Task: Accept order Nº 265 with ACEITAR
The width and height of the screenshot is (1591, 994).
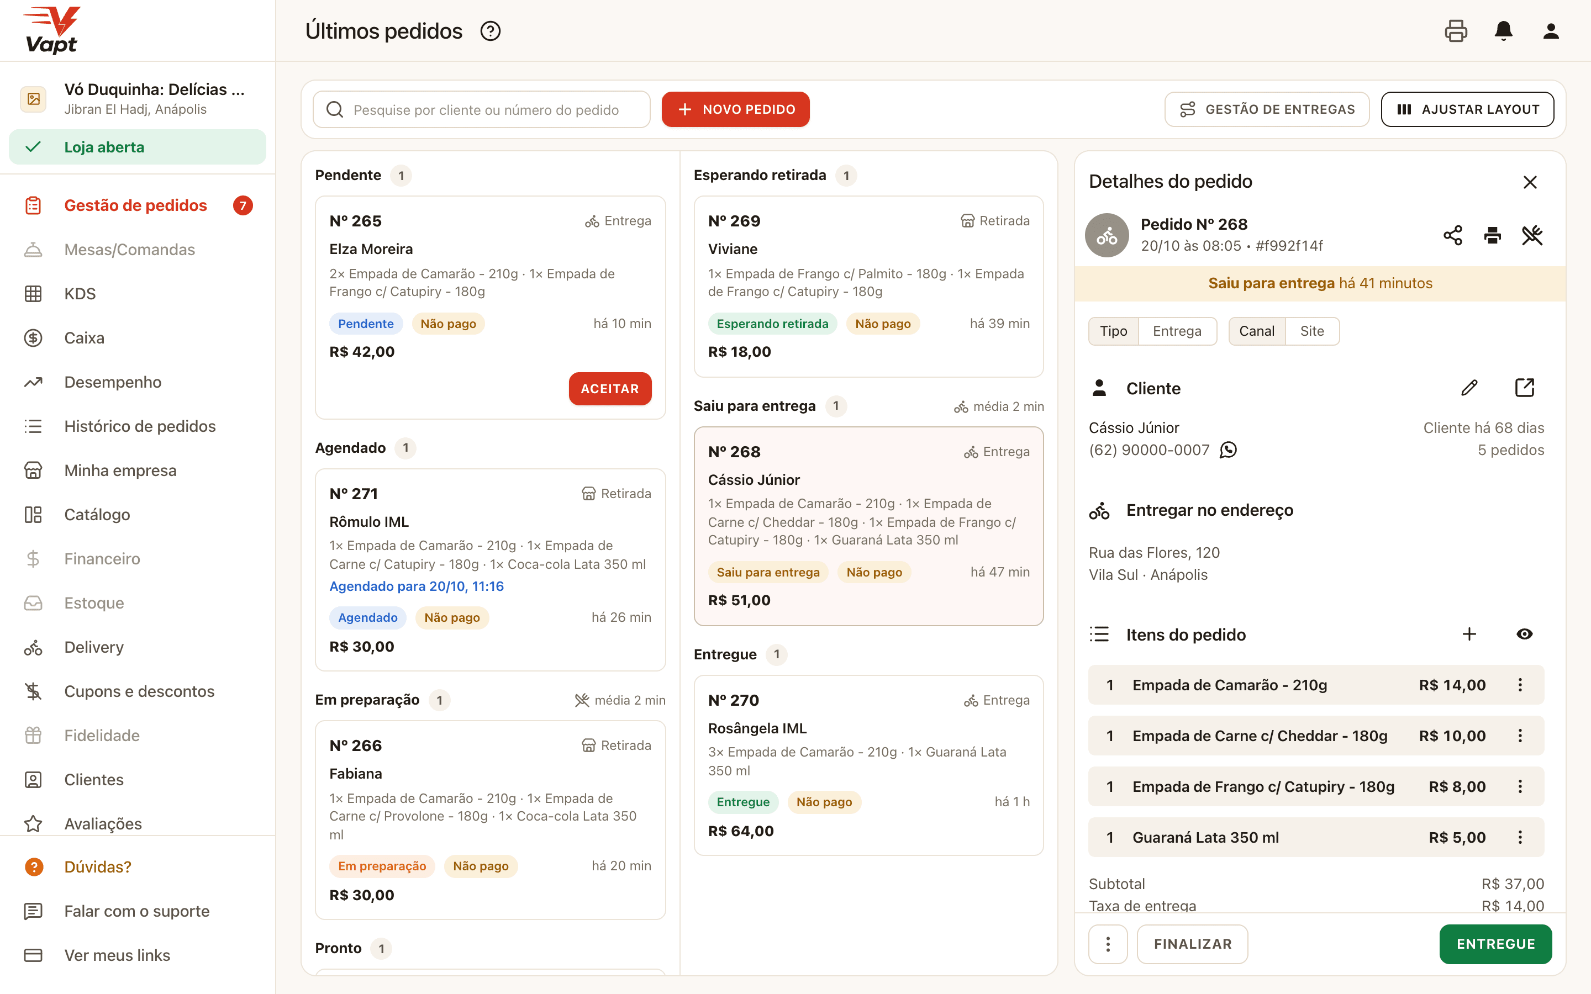Action: tap(609, 389)
